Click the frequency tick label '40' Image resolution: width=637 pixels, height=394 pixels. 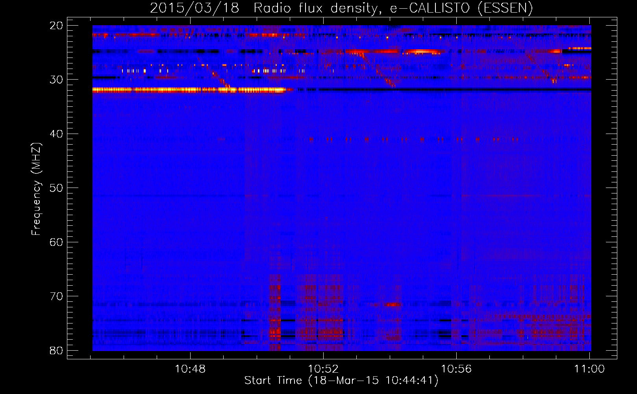pos(56,134)
